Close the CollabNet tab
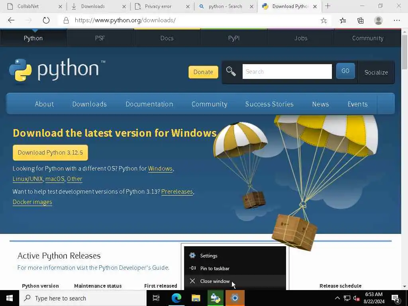408x306 pixels. coord(60,7)
